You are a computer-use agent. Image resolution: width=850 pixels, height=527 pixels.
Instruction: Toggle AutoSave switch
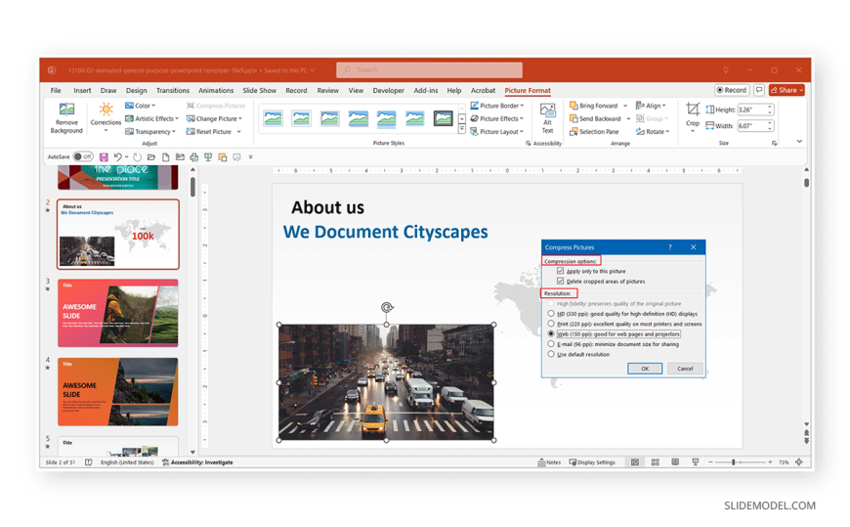pos(83,156)
